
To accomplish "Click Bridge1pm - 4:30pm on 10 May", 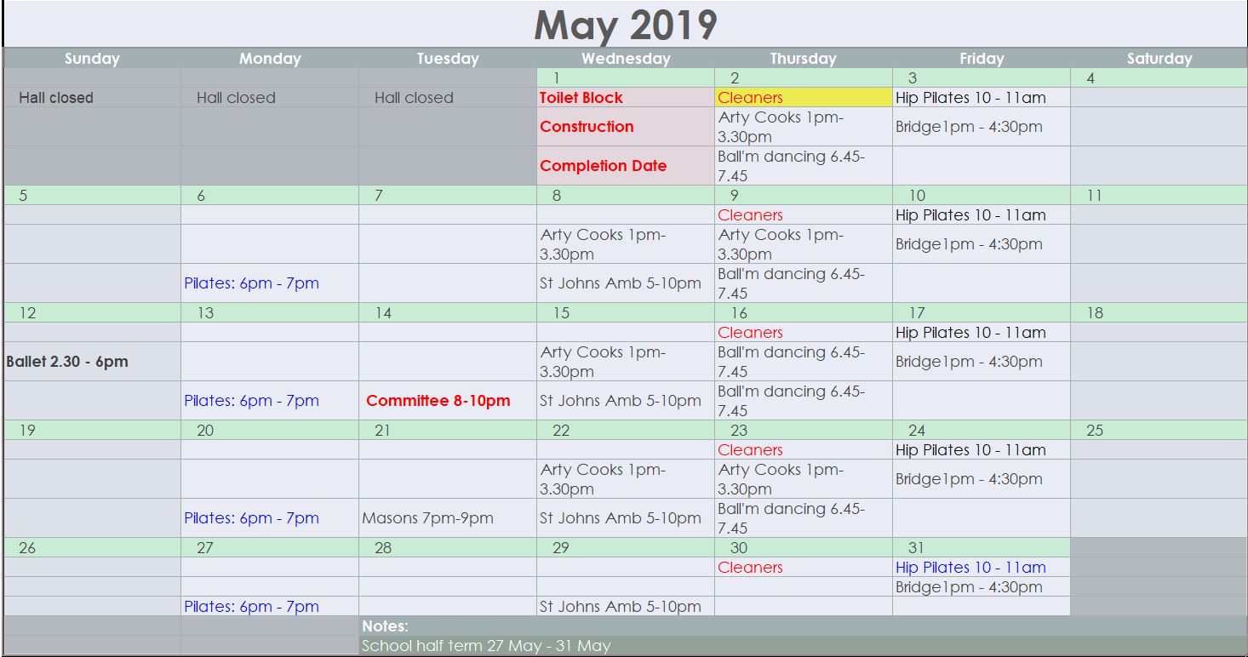I will (x=969, y=244).
